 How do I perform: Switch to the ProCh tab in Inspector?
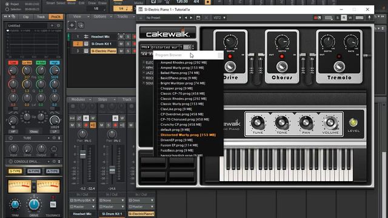pos(56,17)
